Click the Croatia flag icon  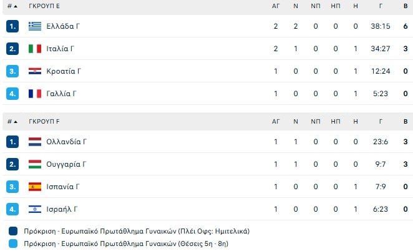(x=35, y=71)
